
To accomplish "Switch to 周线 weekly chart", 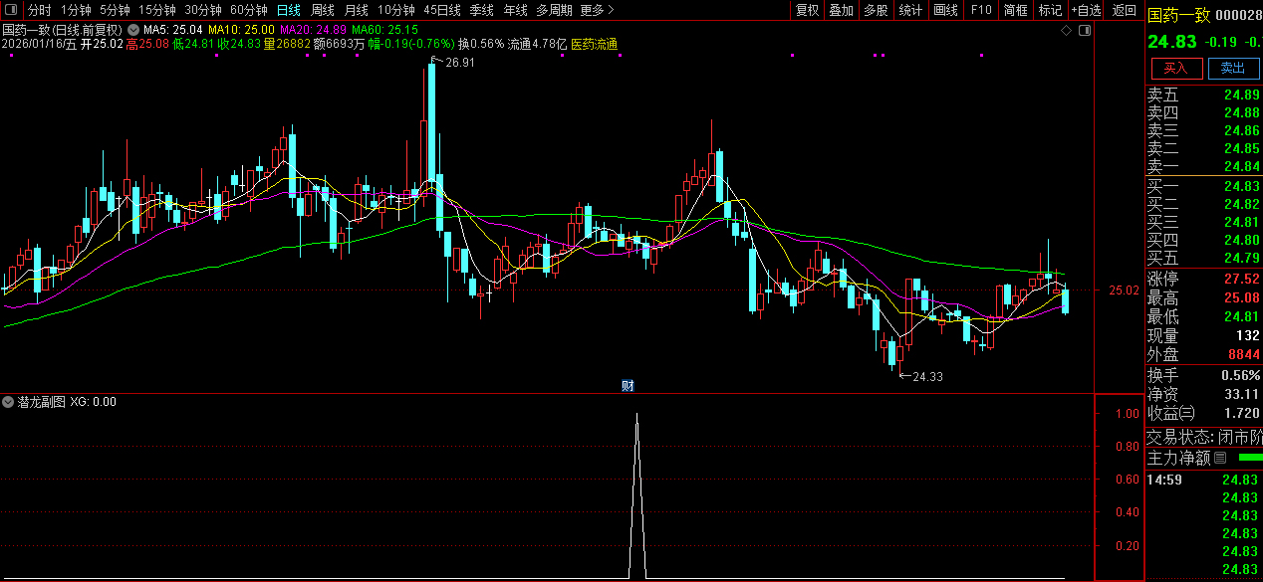I will tap(323, 10).
